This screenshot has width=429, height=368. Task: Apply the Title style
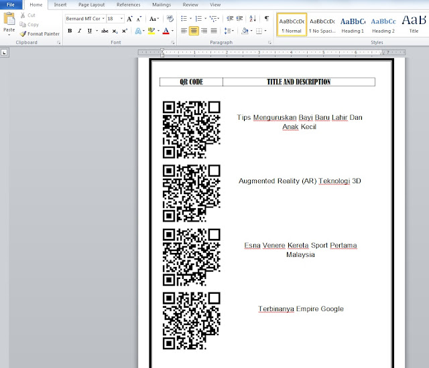pos(414,25)
